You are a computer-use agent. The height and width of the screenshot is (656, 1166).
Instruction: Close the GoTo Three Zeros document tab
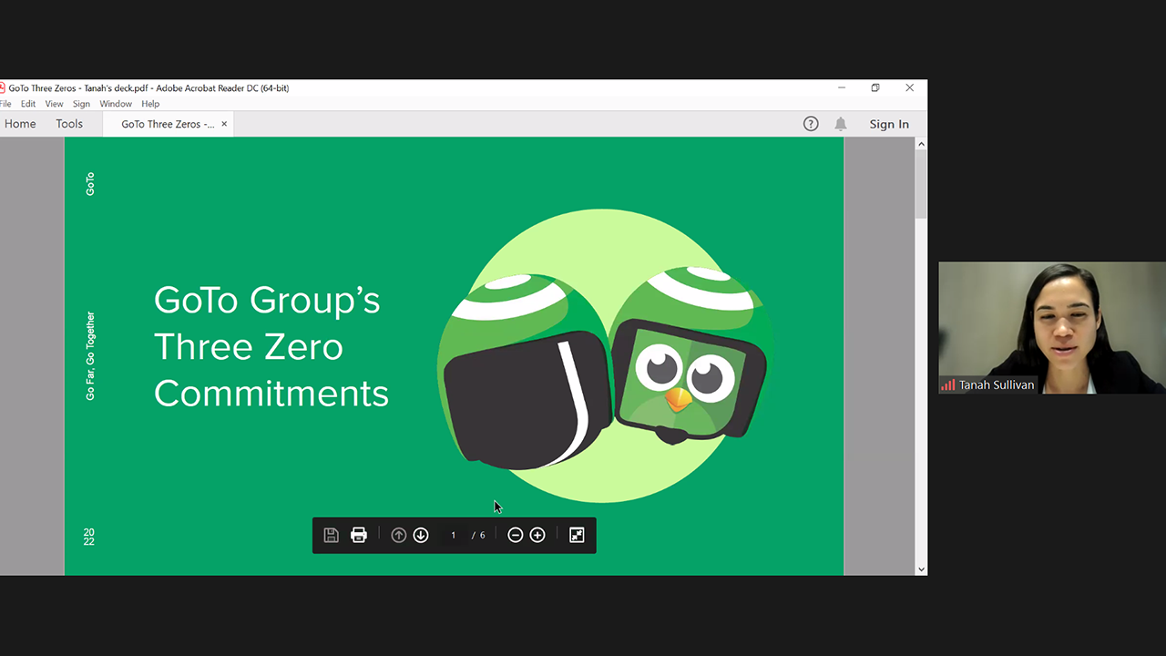[224, 123]
